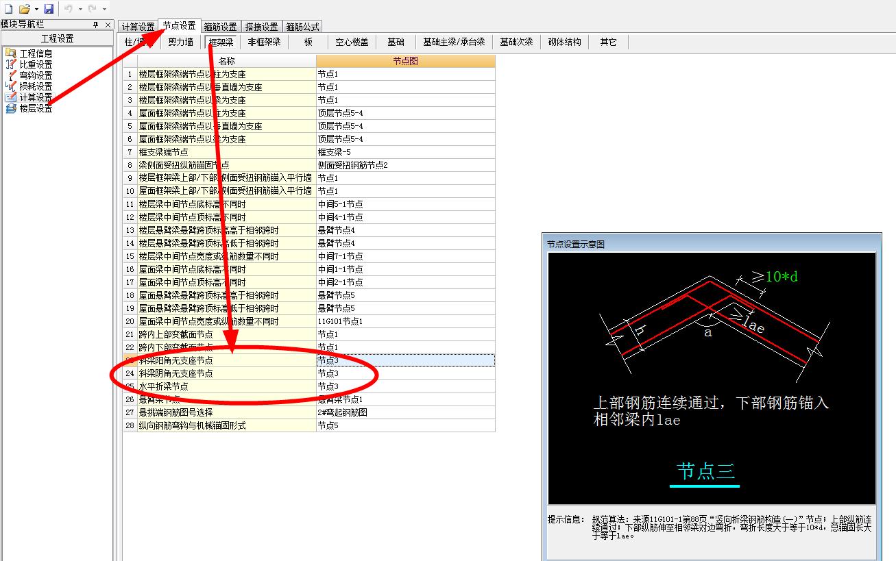Click the 名称 column header
Viewport: 896px width, 561px height.
(226, 61)
